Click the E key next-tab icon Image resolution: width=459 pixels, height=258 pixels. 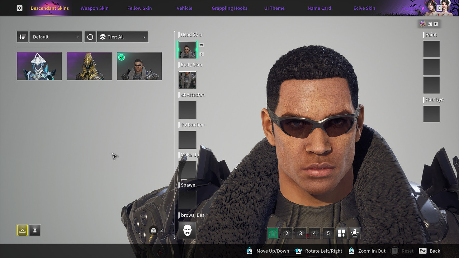point(439,8)
